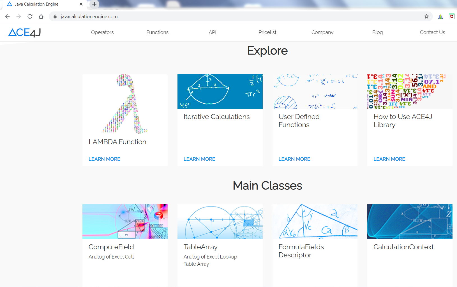The height and width of the screenshot is (287, 457).
Task: Click the ACE4J logo
Action: pyautogui.click(x=24, y=32)
